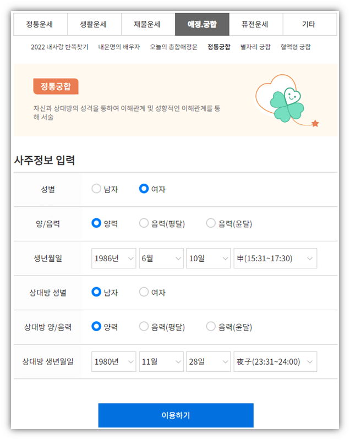Open the 1986년 birth year dropdown
This screenshot has height=440, width=350.
tap(113, 258)
